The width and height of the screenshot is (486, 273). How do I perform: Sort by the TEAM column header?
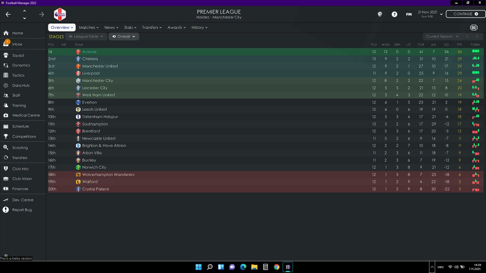pos(79,45)
